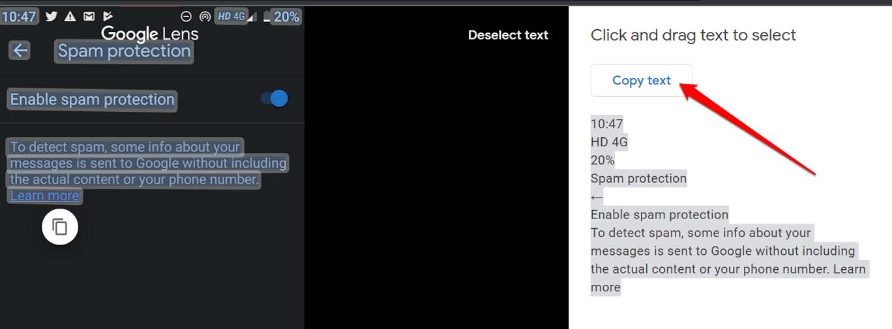Click the warning triangle notification icon
Viewport: 892px width, 329px height.
click(70, 16)
